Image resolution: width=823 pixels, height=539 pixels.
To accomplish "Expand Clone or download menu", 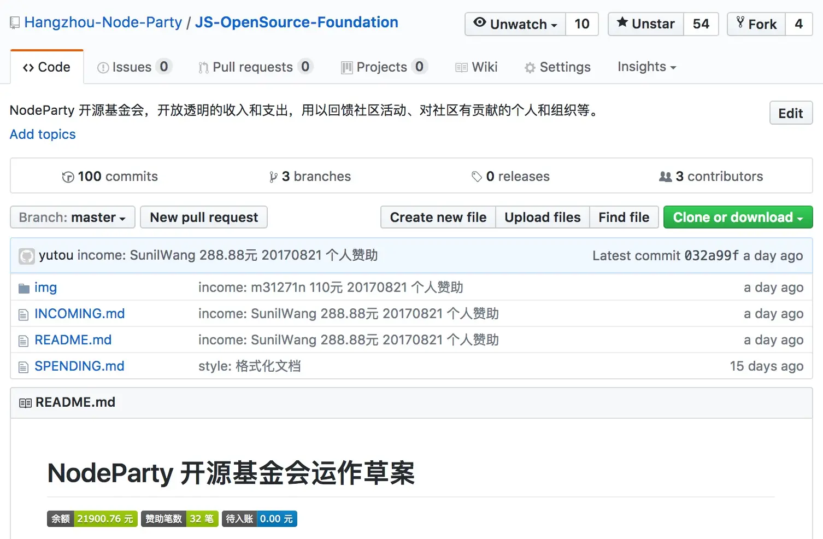I will click(738, 217).
